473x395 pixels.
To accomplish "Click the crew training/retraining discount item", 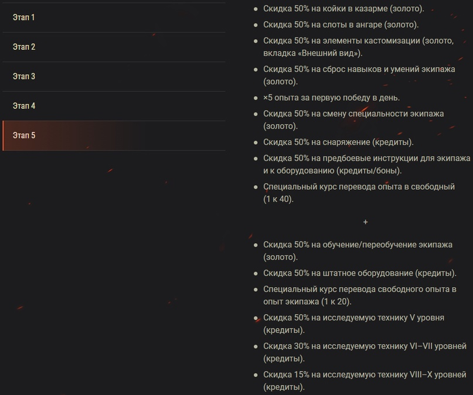I will pyautogui.click(x=358, y=250).
